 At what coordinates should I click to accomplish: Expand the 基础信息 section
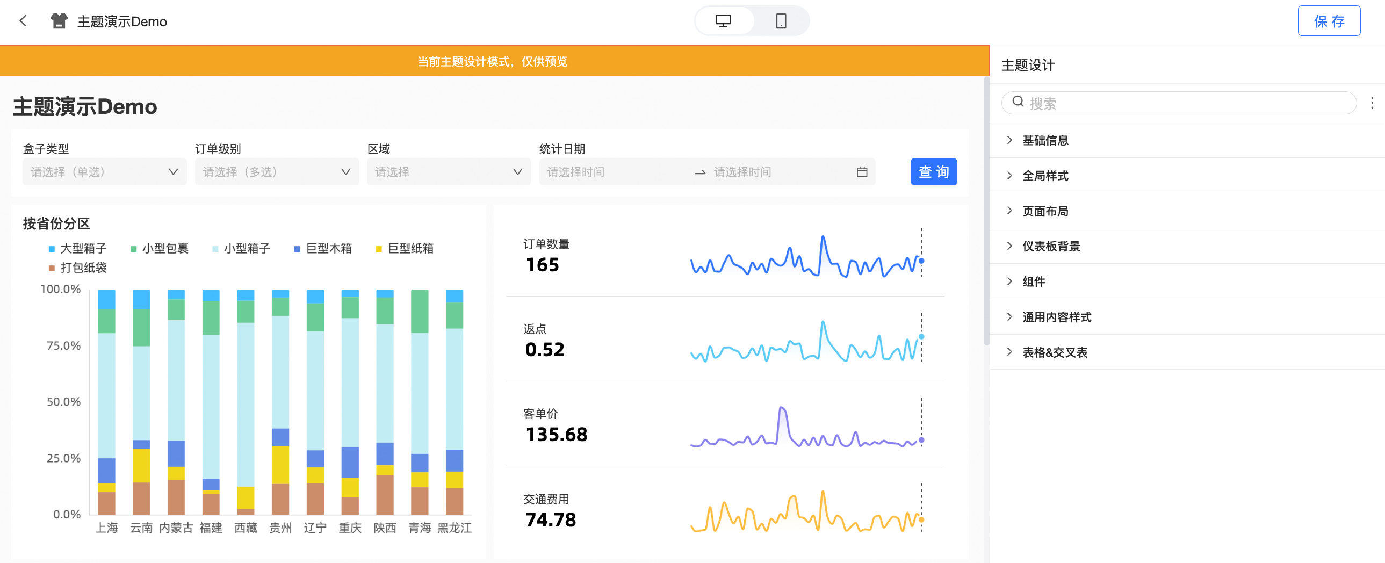click(x=1045, y=140)
